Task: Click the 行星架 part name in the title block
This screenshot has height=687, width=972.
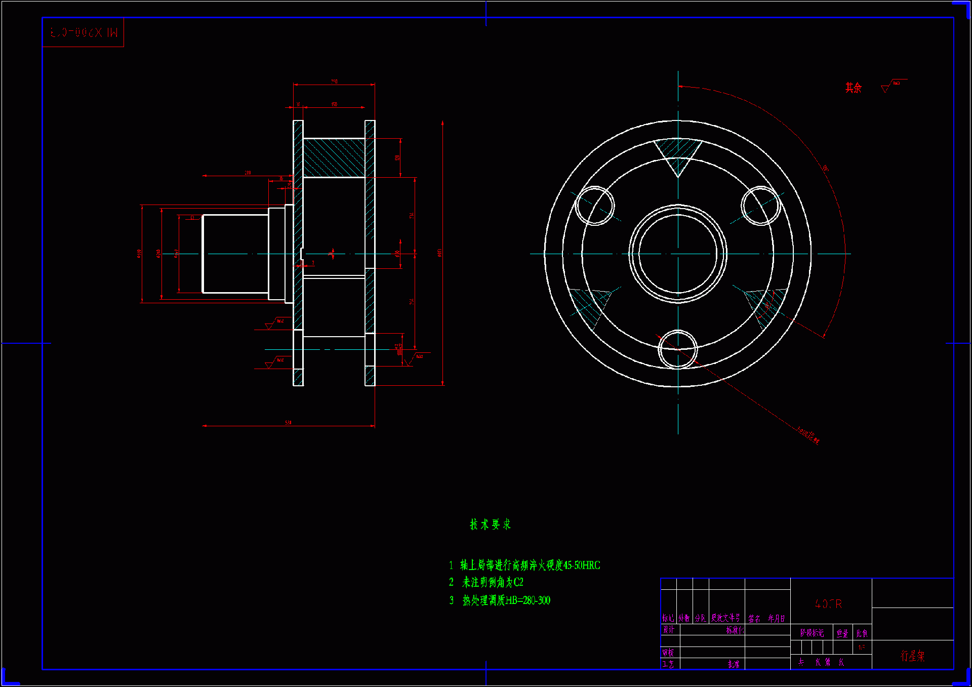Action: 912,656
